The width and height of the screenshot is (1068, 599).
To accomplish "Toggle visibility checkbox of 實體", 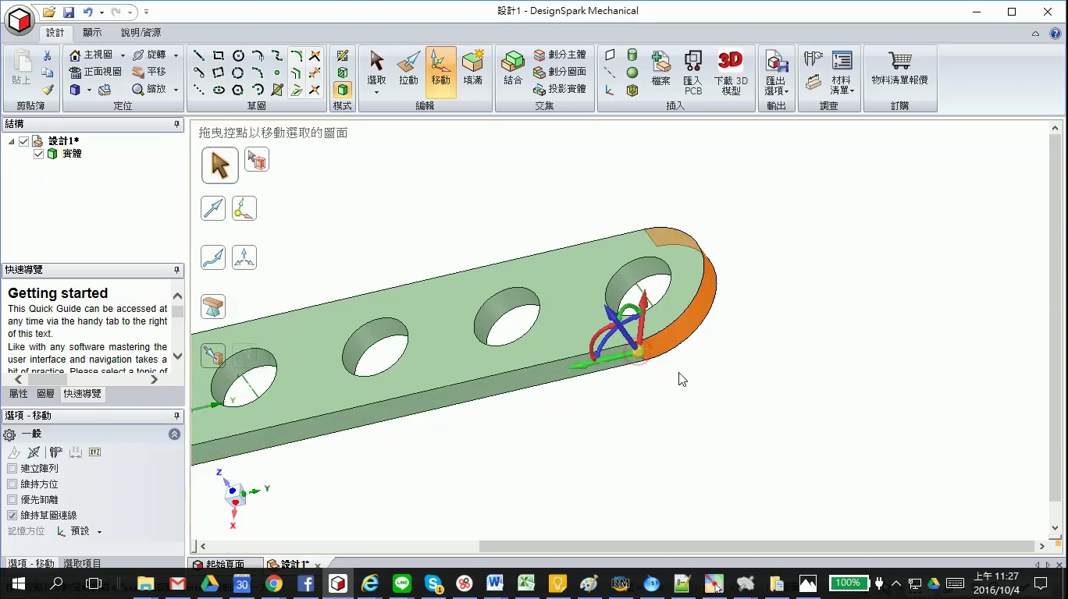I will point(39,154).
